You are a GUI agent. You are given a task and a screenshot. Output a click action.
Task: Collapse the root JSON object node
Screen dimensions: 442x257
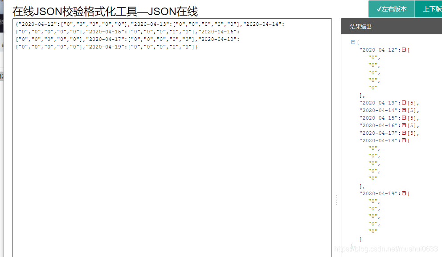point(353,42)
